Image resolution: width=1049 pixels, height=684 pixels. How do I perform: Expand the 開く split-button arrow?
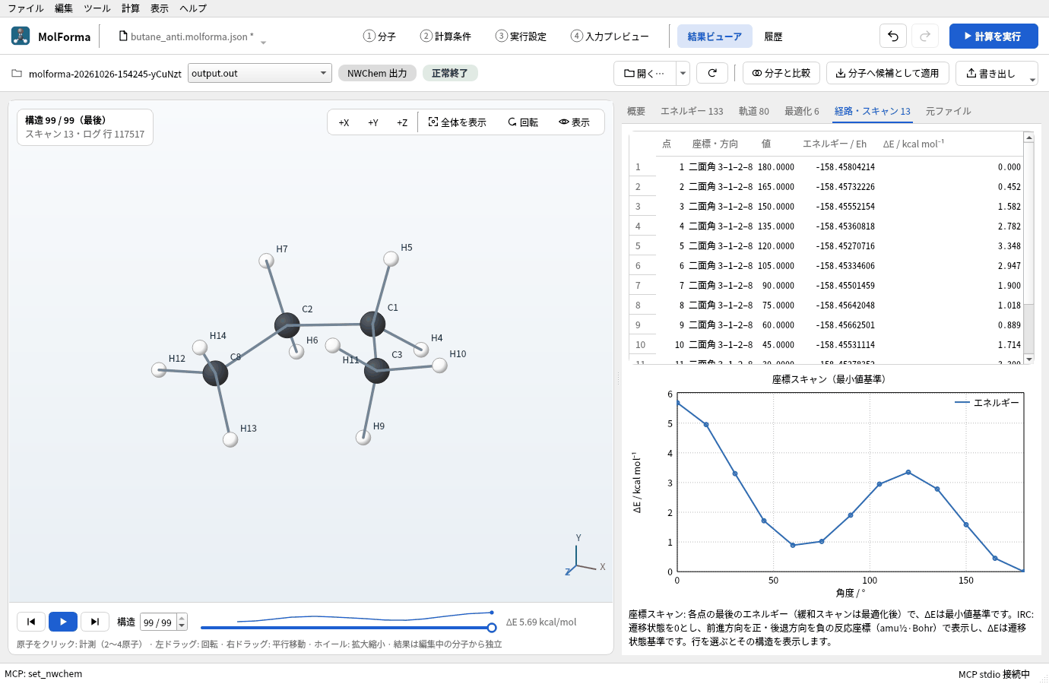point(683,73)
